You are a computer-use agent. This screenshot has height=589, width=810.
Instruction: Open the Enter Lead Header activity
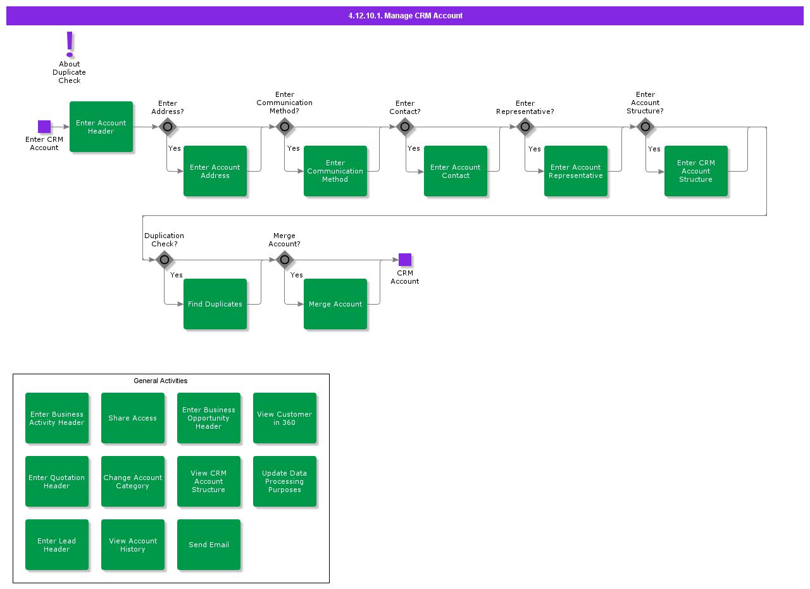57,545
